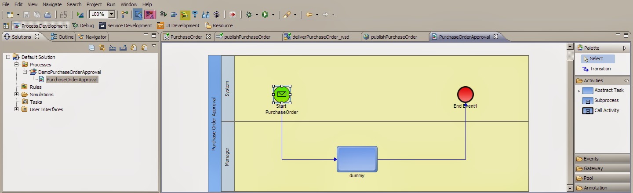
Task: Open the File menu
Action: point(6,4)
